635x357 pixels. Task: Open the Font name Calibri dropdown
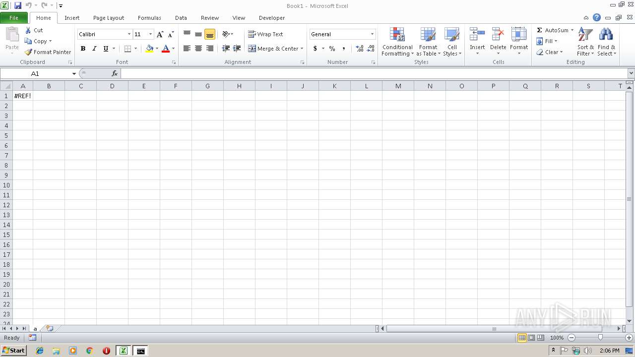(129, 34)
